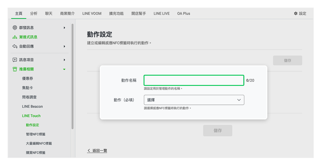The height and width of the screenshot is (165, 321).
Task: Click the broadcast icon beside 群發訊息
Action: (15, 28)
